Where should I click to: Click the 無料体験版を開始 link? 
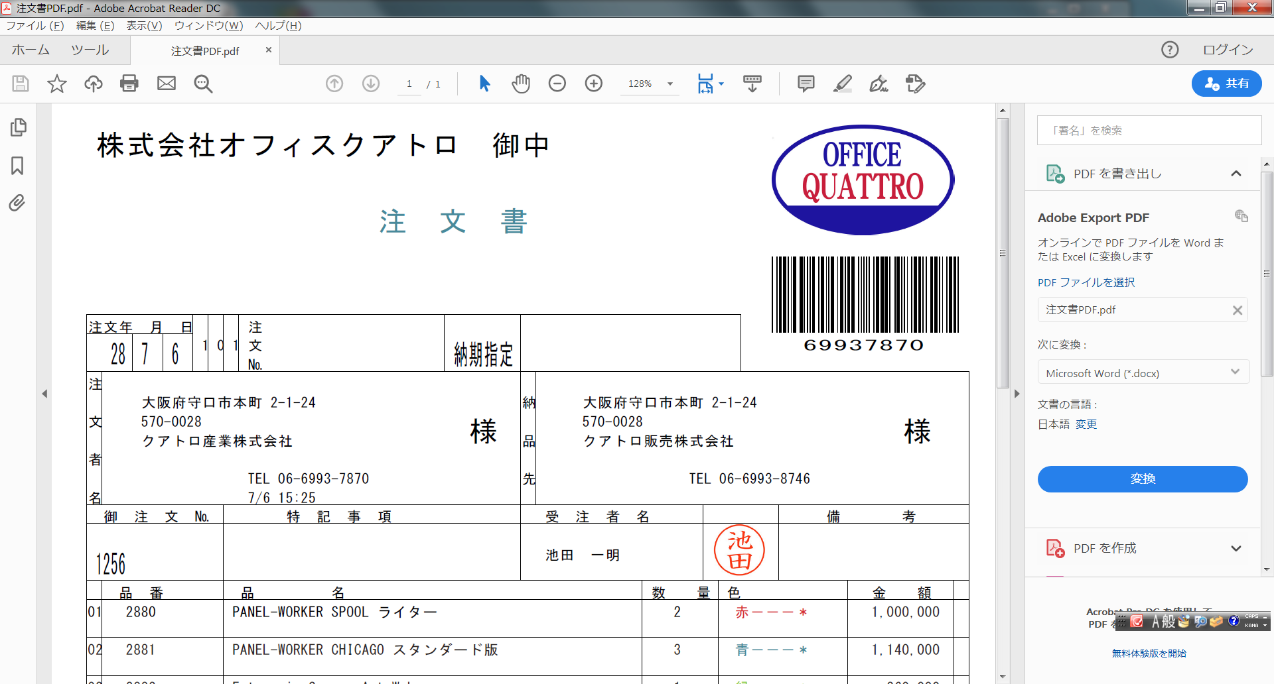click(1149, 654)
